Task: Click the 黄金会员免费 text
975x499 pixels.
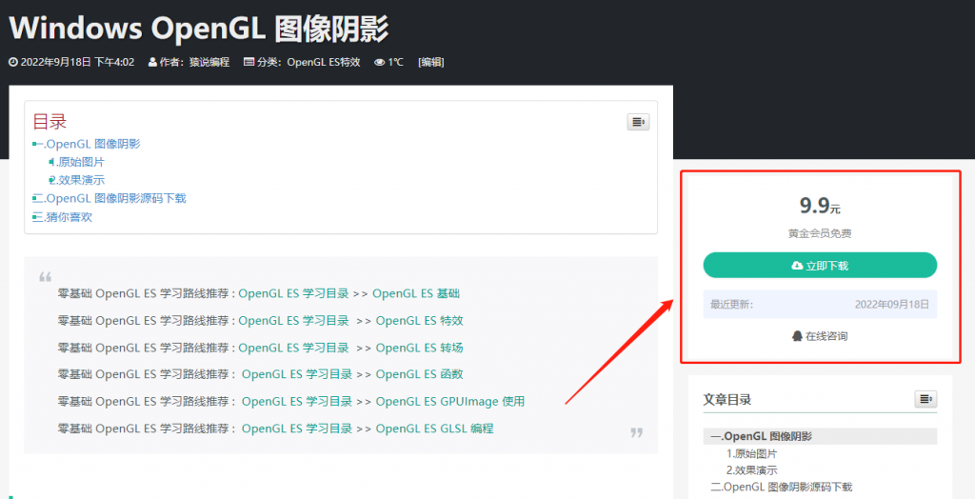Action: coord(820,233)
